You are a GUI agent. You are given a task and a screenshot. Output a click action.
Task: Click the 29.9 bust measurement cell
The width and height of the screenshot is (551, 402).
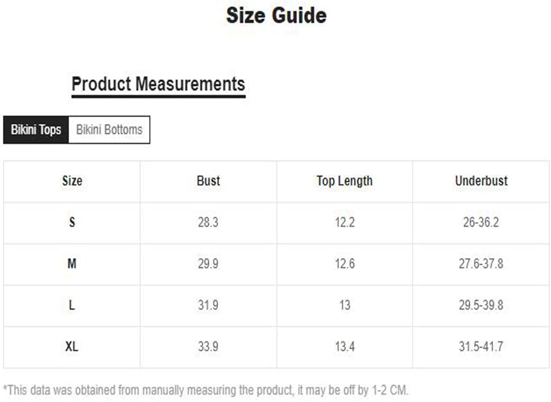[x=208, y=264]
